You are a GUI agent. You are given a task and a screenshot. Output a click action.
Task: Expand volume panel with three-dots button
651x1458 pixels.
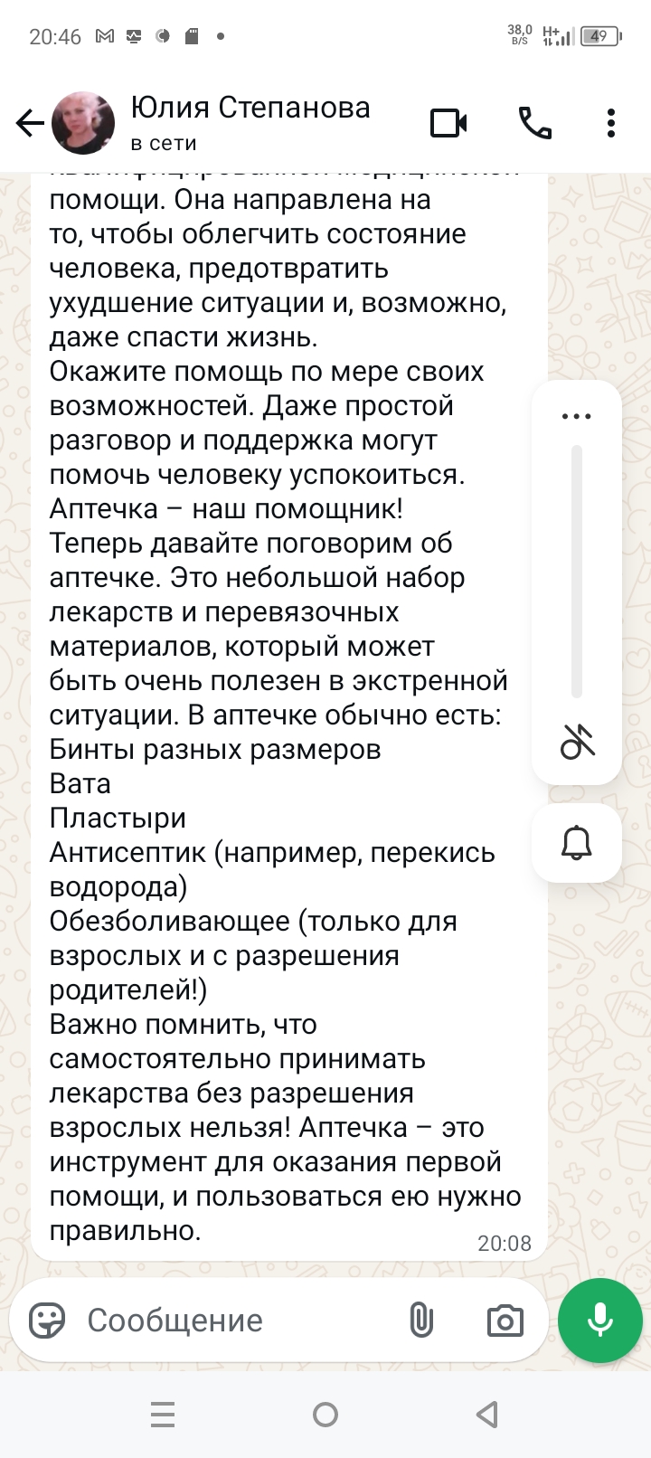coord(576,417)
